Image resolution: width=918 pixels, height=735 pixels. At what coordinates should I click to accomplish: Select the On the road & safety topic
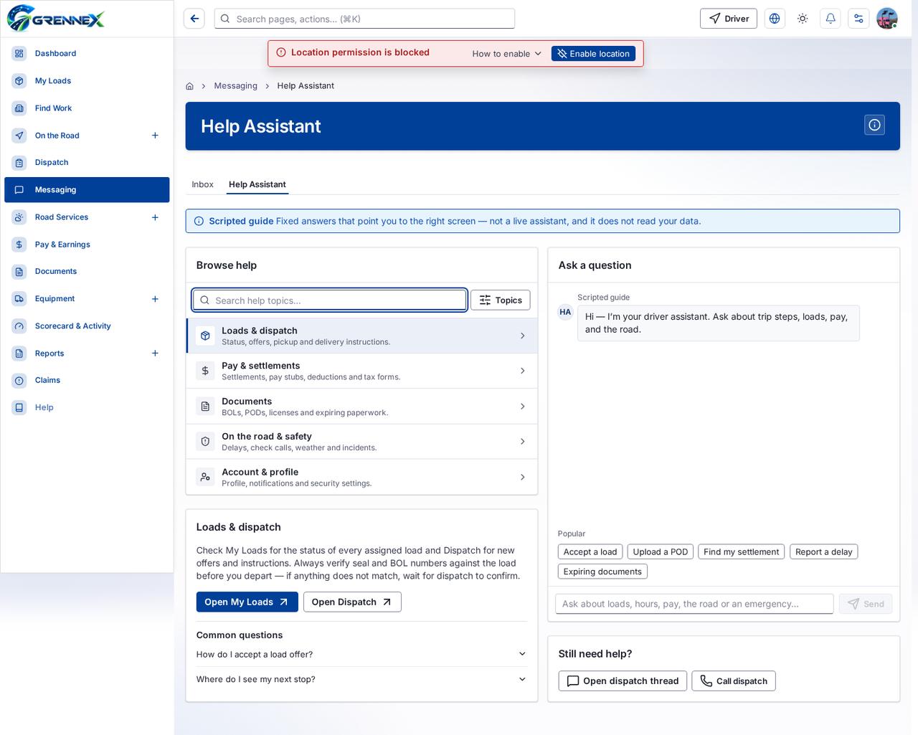click(x=361, y=442)
